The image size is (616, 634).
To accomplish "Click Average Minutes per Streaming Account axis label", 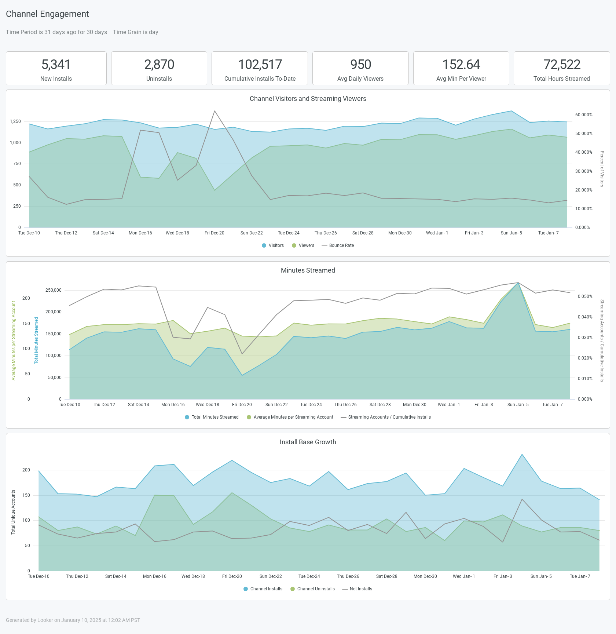I will coord(14,340).
